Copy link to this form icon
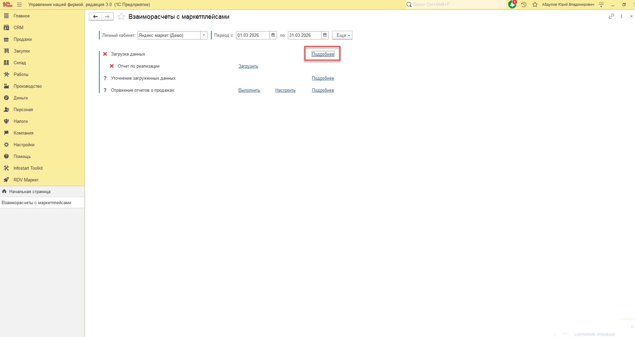 (611, 16)
